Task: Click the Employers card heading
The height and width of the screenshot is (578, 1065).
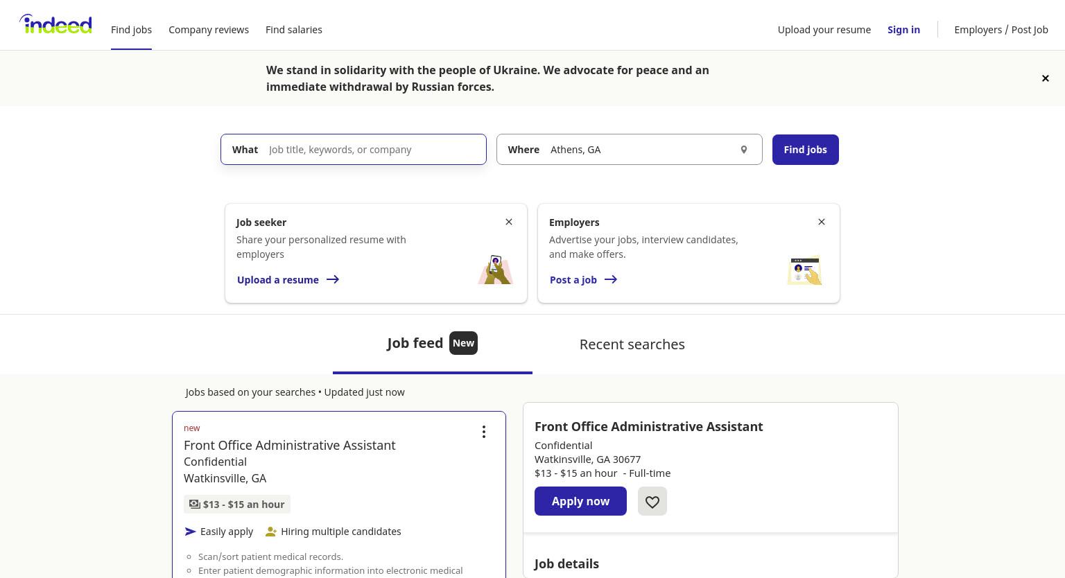Action: pos(574,222)
